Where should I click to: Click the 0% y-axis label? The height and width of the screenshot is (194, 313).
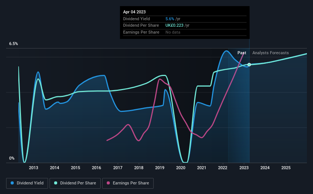point(12,158)
